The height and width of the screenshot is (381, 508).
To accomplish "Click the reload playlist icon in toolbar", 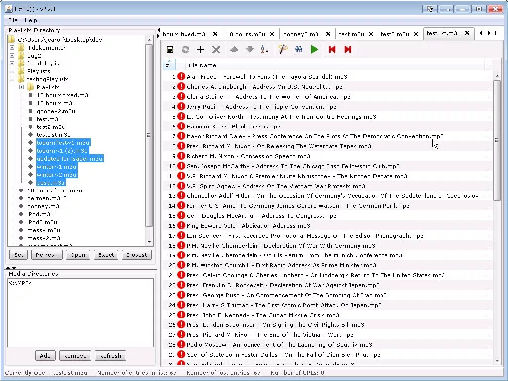I will point(186,49).
